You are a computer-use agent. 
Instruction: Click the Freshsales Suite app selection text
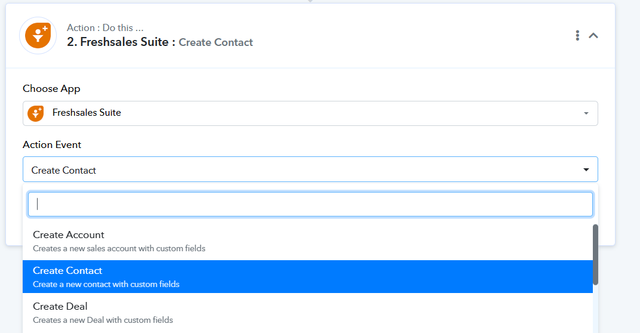coord(87,113)
